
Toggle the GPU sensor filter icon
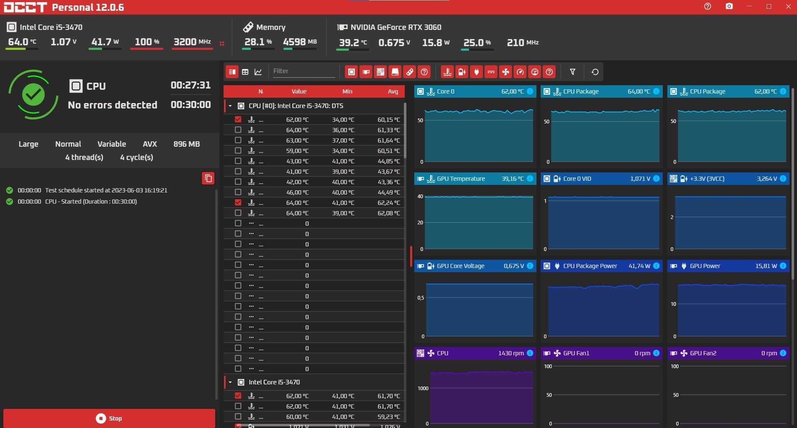366,72
